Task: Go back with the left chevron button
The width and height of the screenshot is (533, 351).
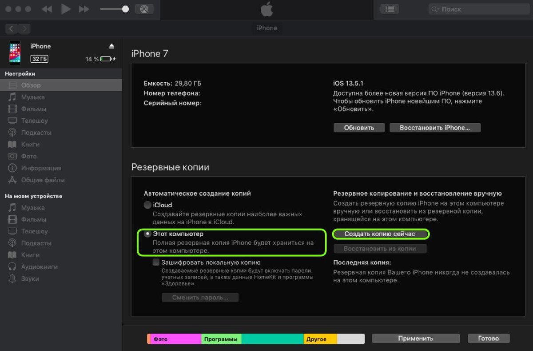Action: (12, 28)
